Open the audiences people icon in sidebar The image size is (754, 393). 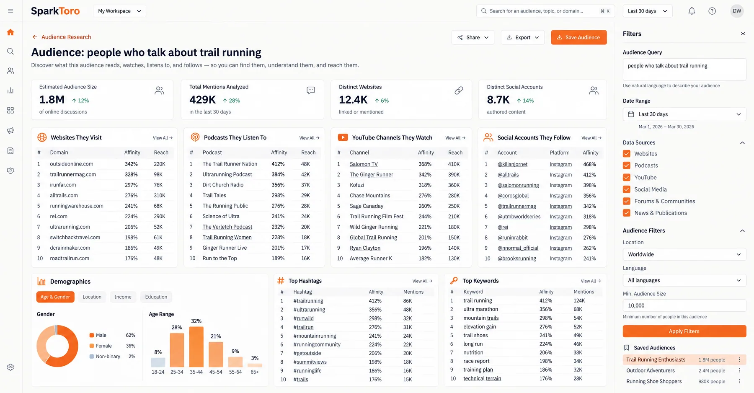coord(10,71)
